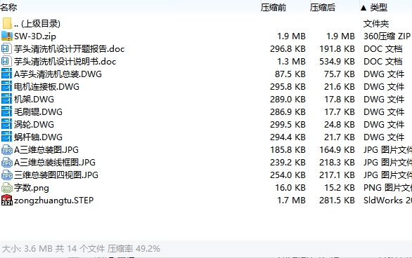This screenshot has width=412, height=258.
Task: Select file zongzhuangtu.STEP
Action: (x=53, y=200)
